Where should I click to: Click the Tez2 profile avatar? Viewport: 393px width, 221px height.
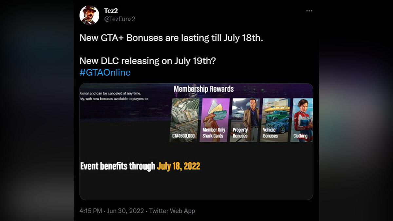[89, 15]
